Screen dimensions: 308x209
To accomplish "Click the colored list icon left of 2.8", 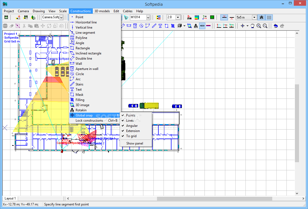I will click(158, 17).
